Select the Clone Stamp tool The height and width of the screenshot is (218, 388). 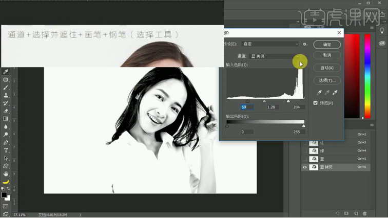point(6,95)
